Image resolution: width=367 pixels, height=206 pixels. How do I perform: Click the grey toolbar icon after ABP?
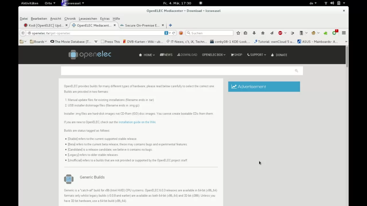click(292, 33)
